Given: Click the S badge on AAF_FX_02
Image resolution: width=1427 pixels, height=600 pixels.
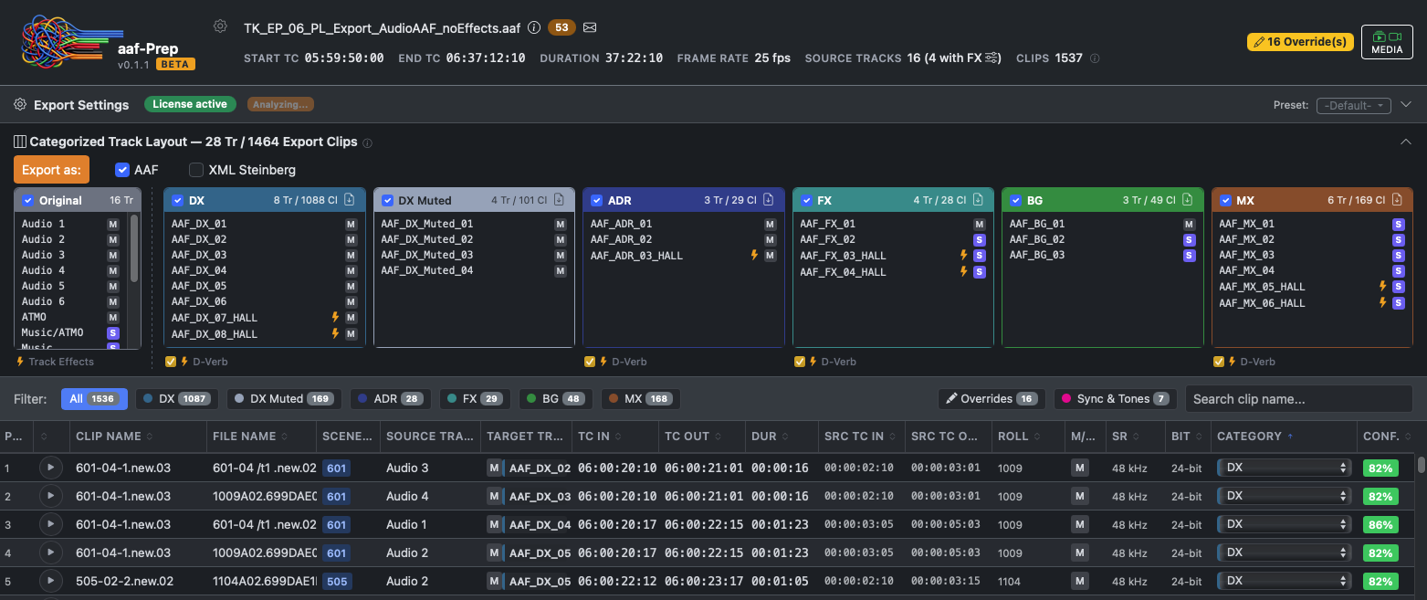Looking at the screenshot, I should [980, 239].
